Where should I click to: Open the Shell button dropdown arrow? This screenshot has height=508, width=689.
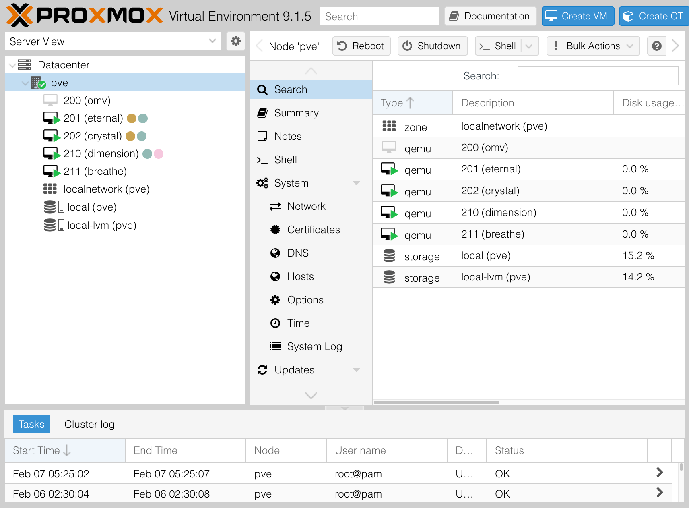(529, 46)
